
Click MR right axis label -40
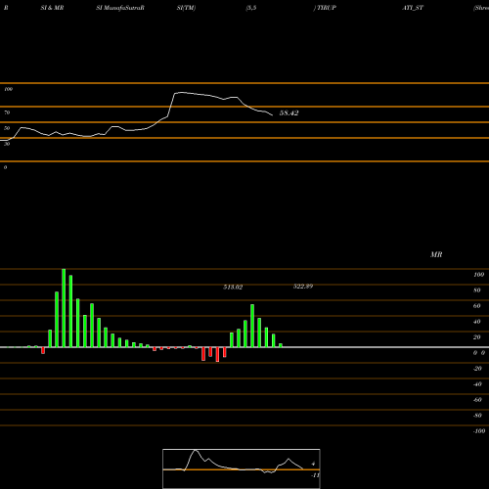[477, 384]
